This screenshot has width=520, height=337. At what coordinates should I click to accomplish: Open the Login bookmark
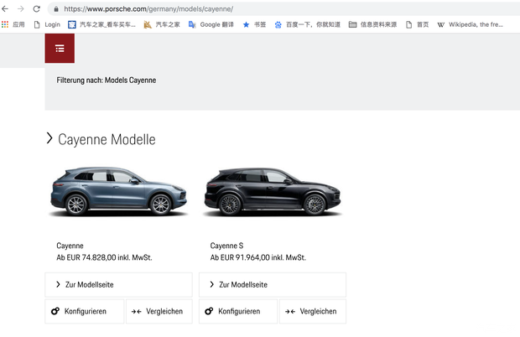coord(47,24)
